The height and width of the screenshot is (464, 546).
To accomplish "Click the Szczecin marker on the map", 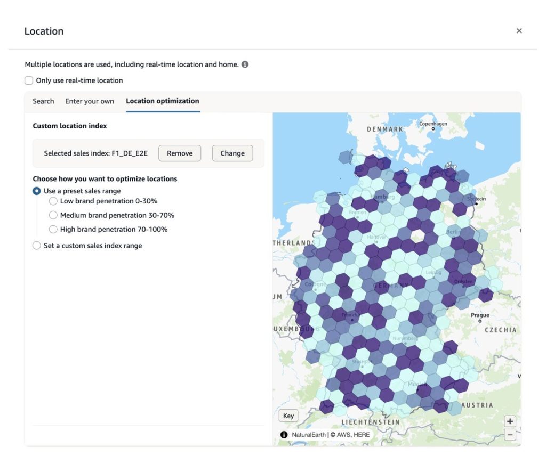I will [476, 203].
